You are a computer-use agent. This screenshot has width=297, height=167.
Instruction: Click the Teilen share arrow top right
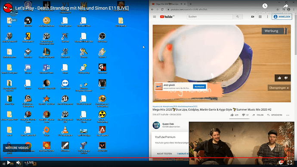[285, 6]
